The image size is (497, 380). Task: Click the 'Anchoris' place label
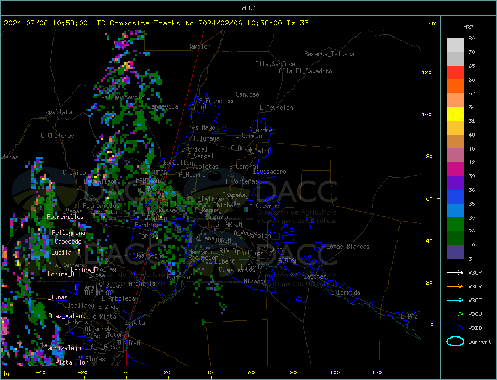[x=142, y=283]
